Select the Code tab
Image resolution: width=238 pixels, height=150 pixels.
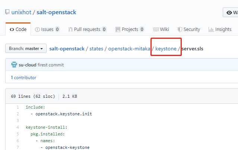pos(18,29)
